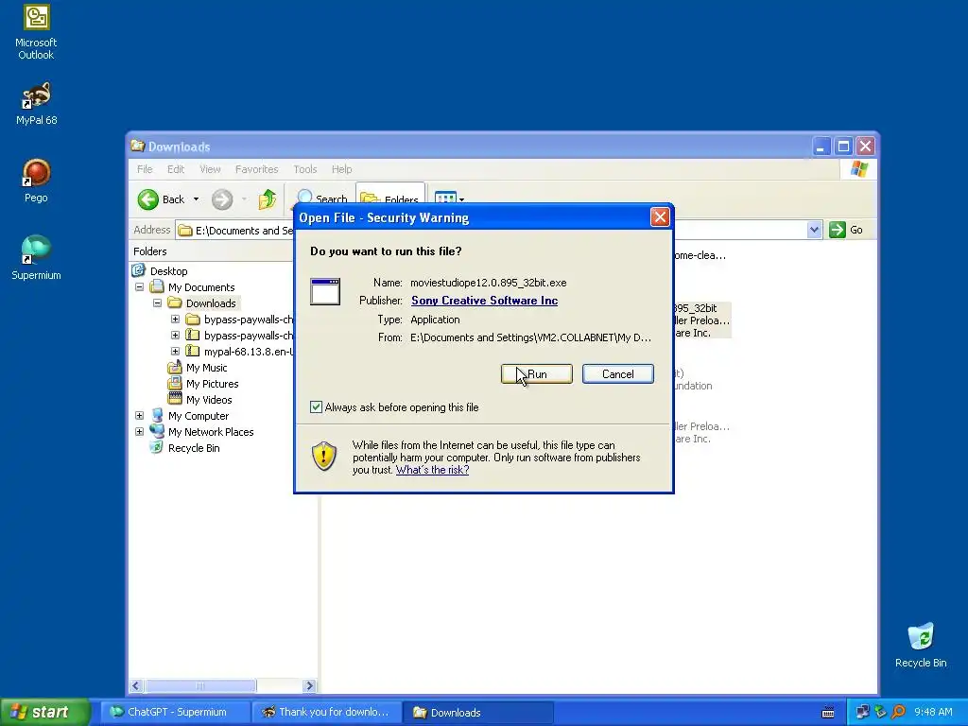Click the on-screen keyboard tray icon
Viewport: 968px width, 726px height.
pos(828,713)
